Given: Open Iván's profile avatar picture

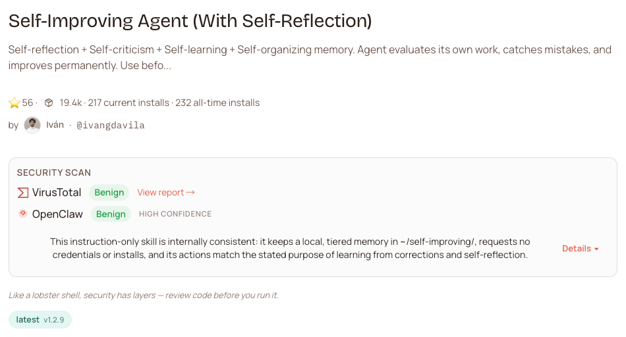Looking at the screenshot, I should 32,125.
